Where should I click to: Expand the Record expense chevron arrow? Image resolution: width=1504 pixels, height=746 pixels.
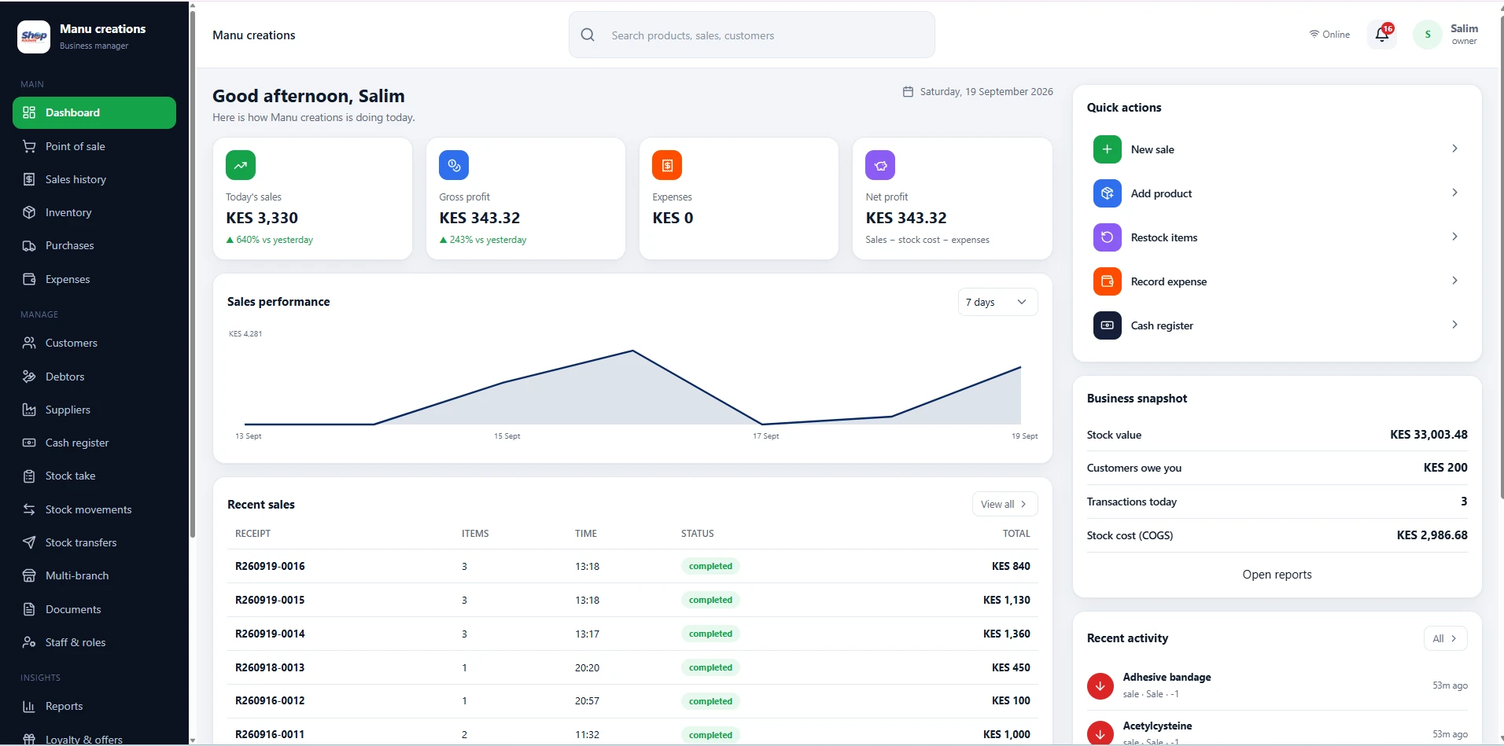1454,281
